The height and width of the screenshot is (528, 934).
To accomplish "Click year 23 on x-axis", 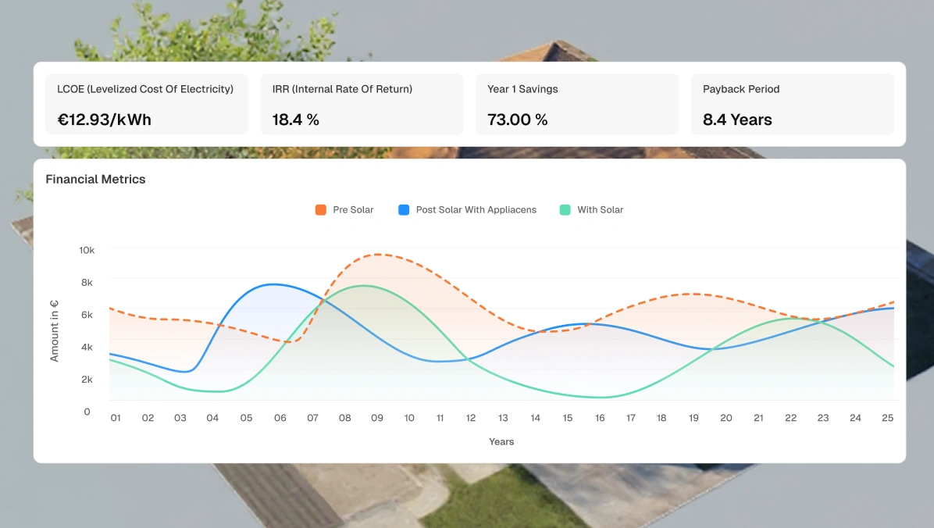I will [822, 418].
